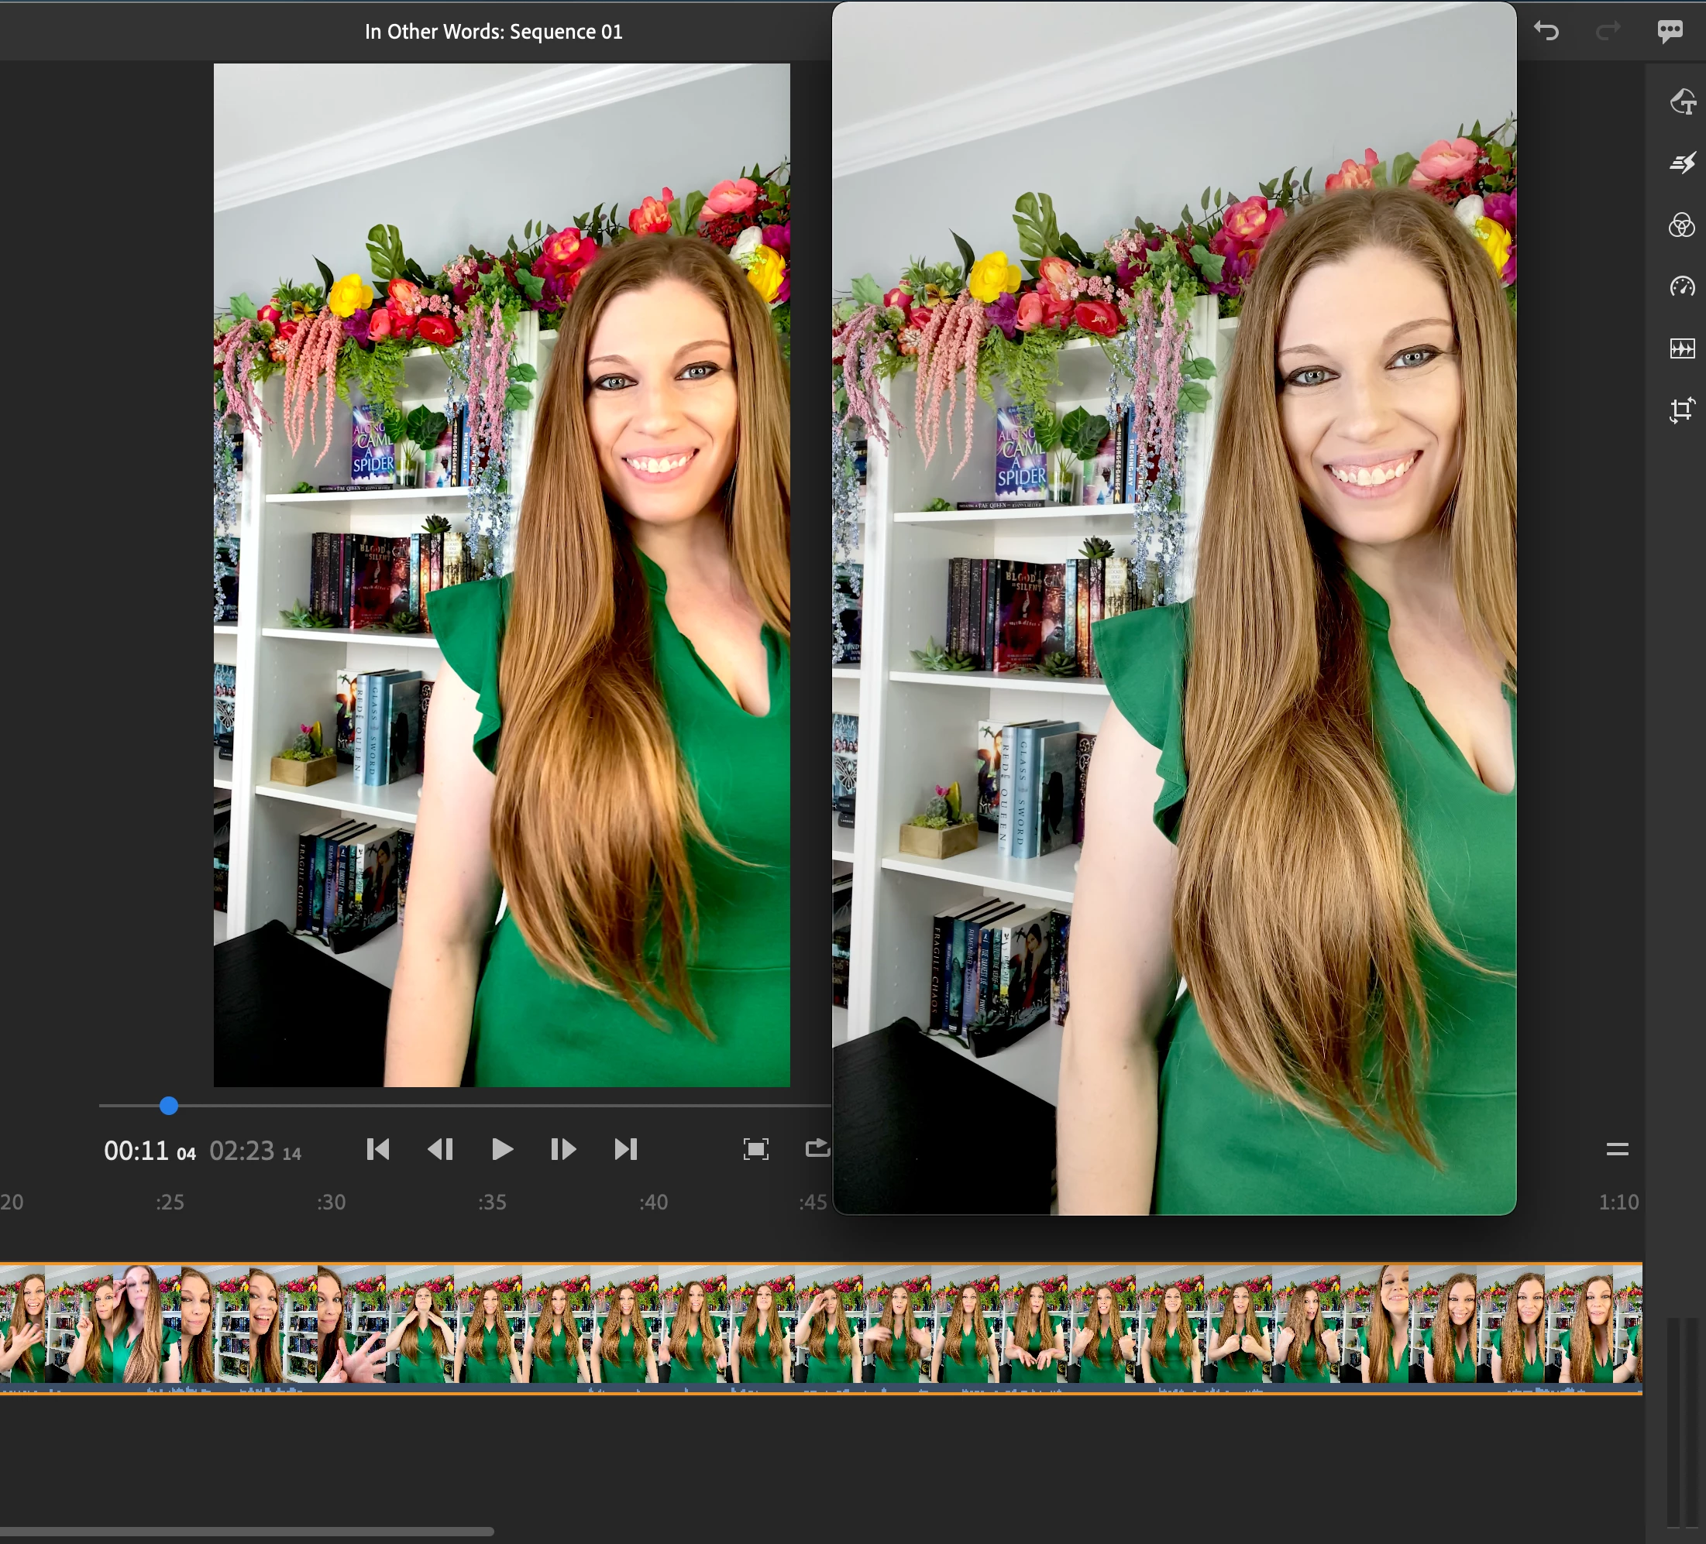Click the Undo arrow

point(1546,31)
